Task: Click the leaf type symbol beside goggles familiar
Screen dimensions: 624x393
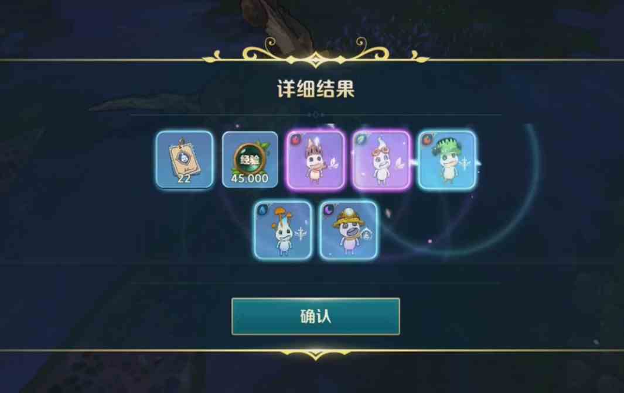Action: (398, 163)
